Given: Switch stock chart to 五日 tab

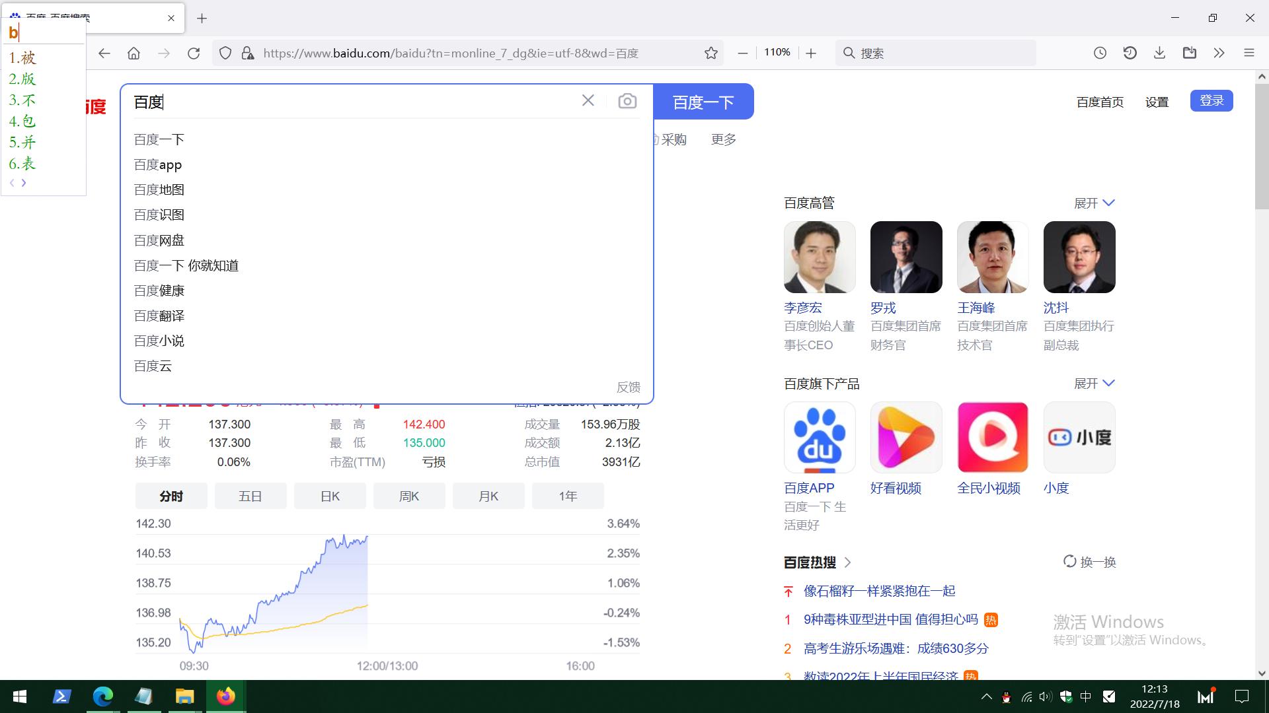Looking at the screenshot, I should click(250, 496).
